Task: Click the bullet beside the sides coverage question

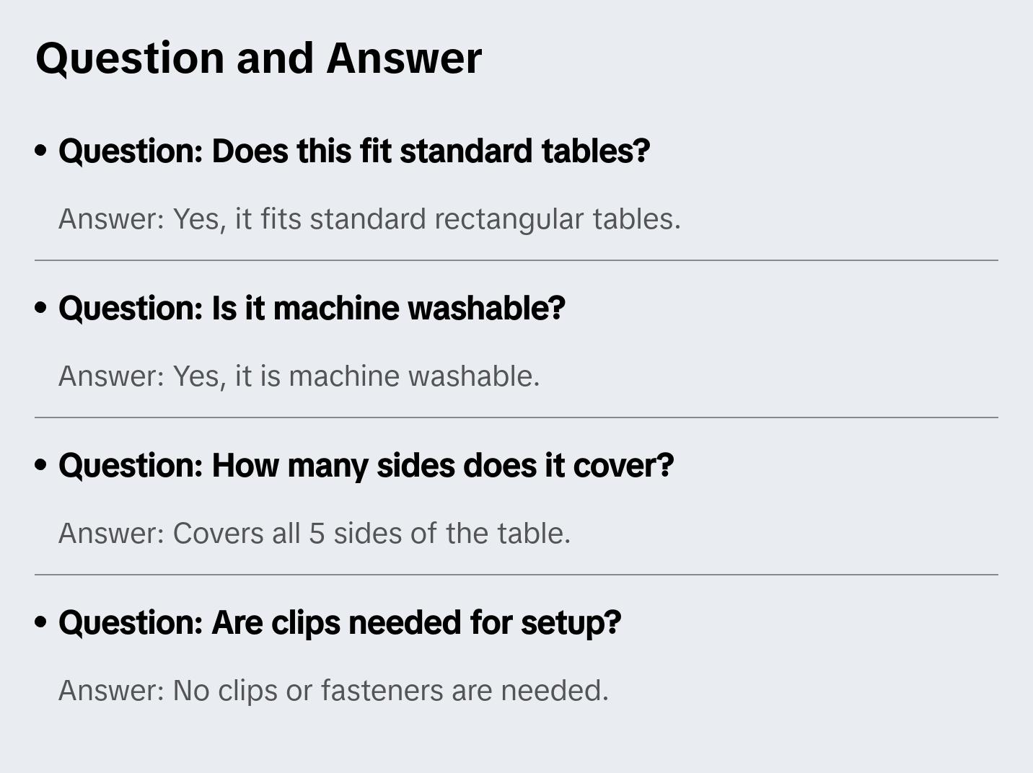Action: [41, 466]
